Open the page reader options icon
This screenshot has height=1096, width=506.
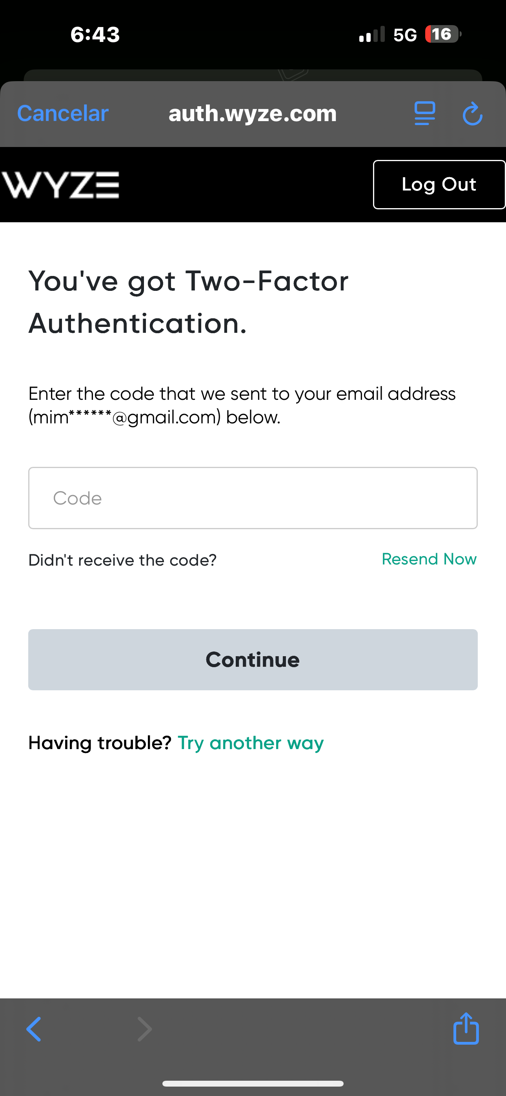[x=425, y=114]
